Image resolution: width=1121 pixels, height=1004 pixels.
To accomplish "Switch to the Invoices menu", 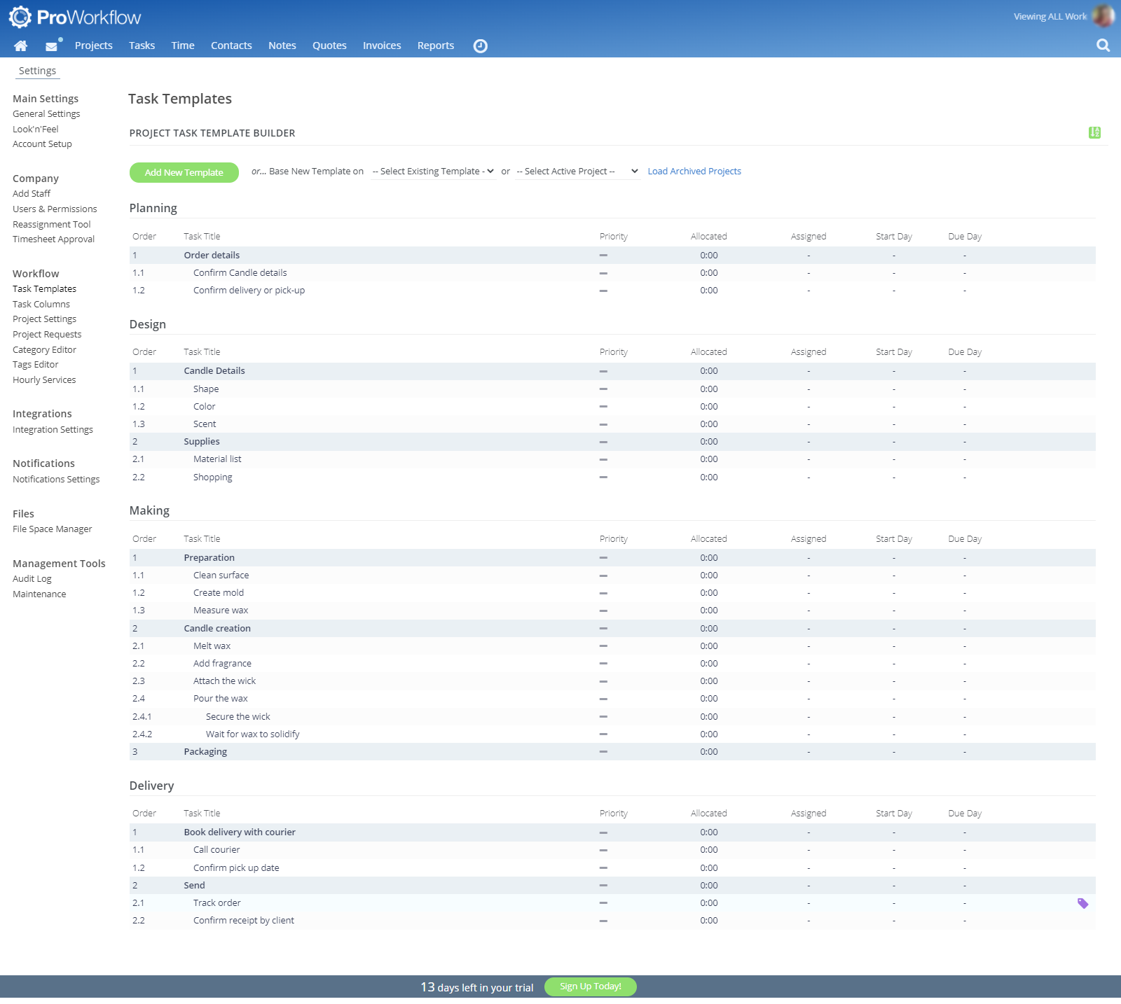I will (x=382, y=46).
